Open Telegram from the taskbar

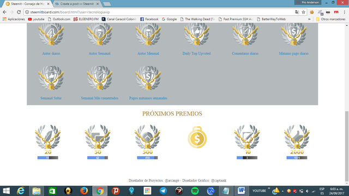(163, 191)
